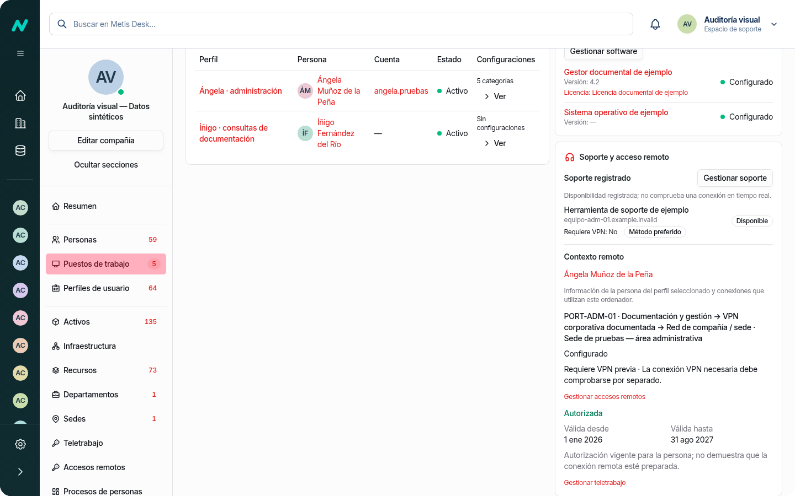Open Gestionar accesos remotos link
Screen dimensions: 795x496
pyautogui.click(x=605, y=397)
